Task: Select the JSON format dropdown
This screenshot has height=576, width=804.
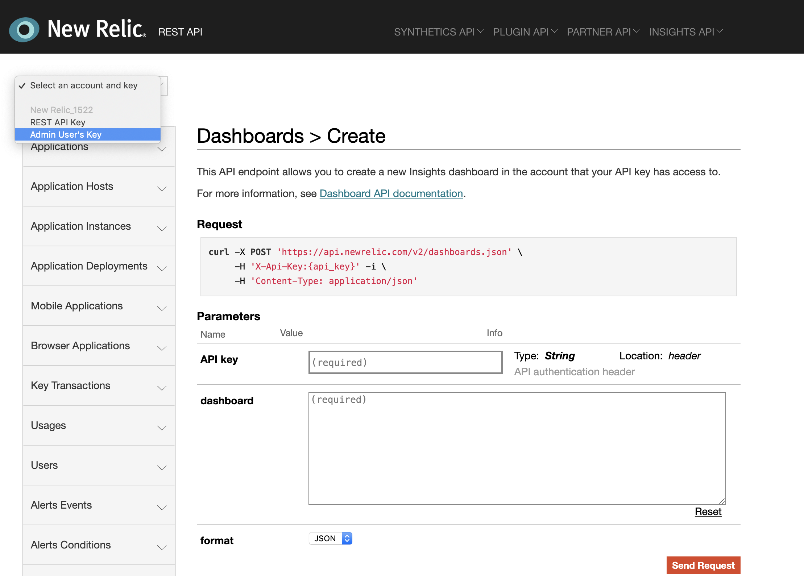Action: point(331,538)
